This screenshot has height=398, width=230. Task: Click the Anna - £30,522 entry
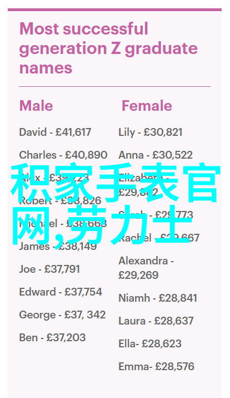tap(156, 155)
